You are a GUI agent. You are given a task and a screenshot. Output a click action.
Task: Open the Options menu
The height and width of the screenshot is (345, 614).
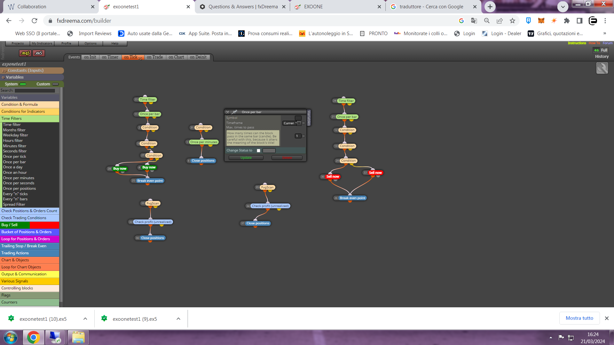[x=91, y=43]
